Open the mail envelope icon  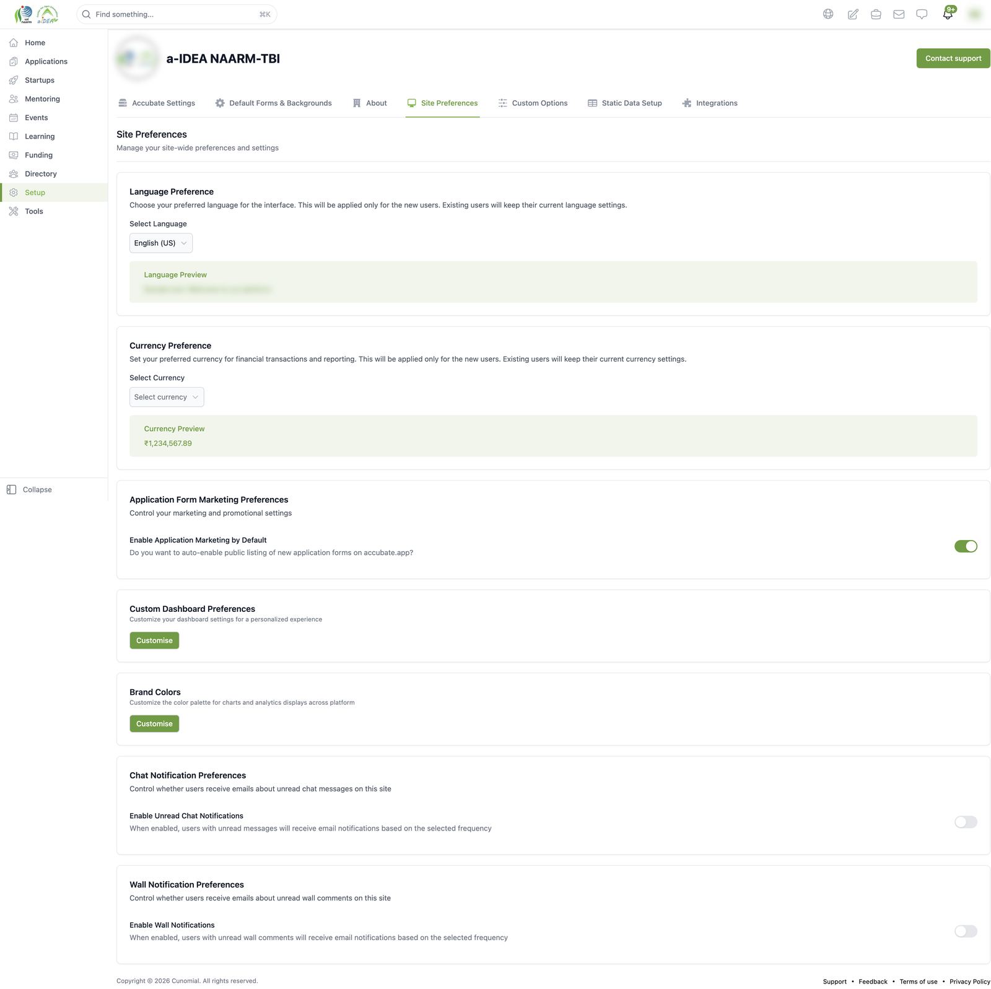click(899, 14)
